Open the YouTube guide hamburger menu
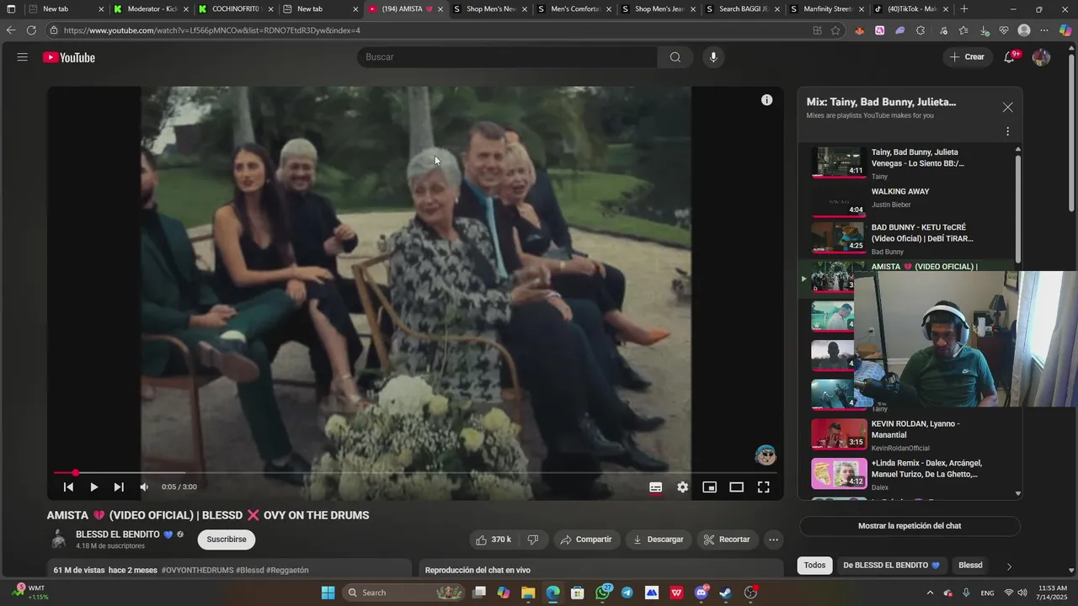The width and height of the screenshot is (1078, 606). [23, 57]
